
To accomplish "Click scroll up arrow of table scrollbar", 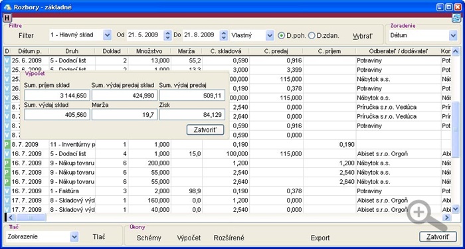I will click(456, 50).
